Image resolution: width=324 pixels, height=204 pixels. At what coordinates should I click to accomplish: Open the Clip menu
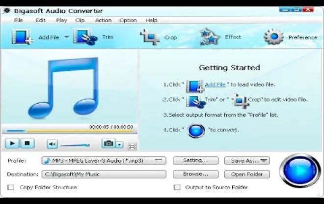click(x=80, y=20)
